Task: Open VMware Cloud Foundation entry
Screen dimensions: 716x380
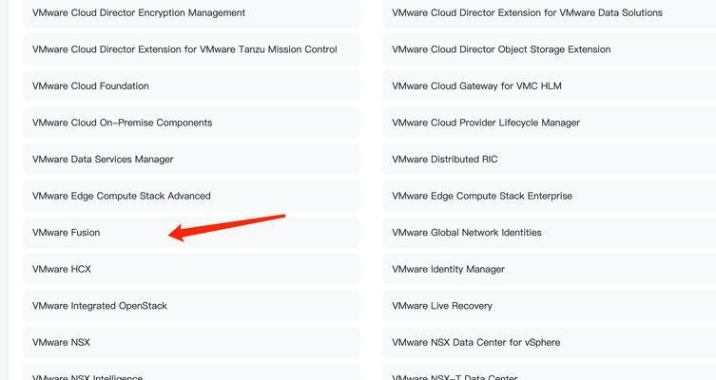Action: point(191,86)
